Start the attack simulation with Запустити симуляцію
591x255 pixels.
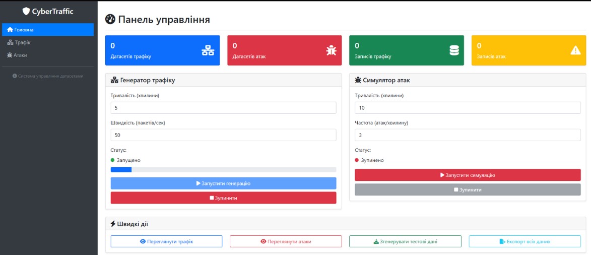pyautogui.click(x=468, y=175)
